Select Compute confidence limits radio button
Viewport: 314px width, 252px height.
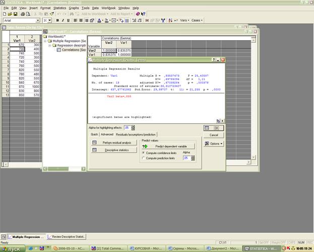click(x=143, y=153)
